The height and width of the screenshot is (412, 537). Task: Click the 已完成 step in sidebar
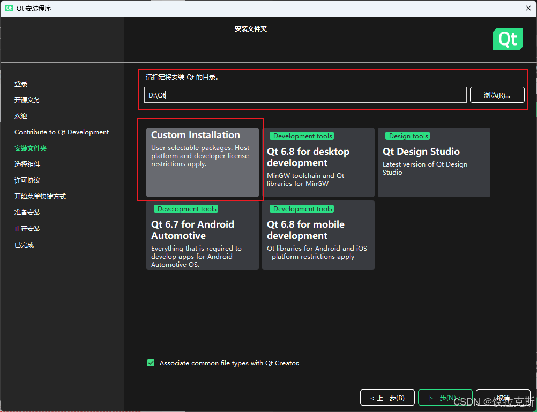[x=24, y=245]
